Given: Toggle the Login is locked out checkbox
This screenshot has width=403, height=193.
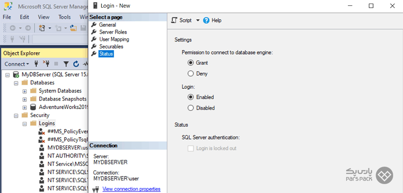Looking at the screenshot, I should 190,148.
